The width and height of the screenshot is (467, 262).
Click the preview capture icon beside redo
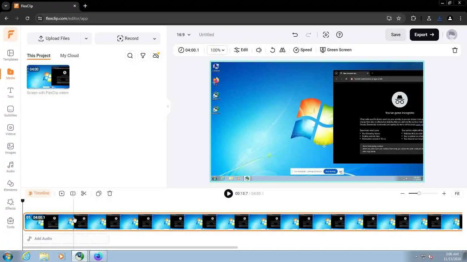click(x=326, y=35)
